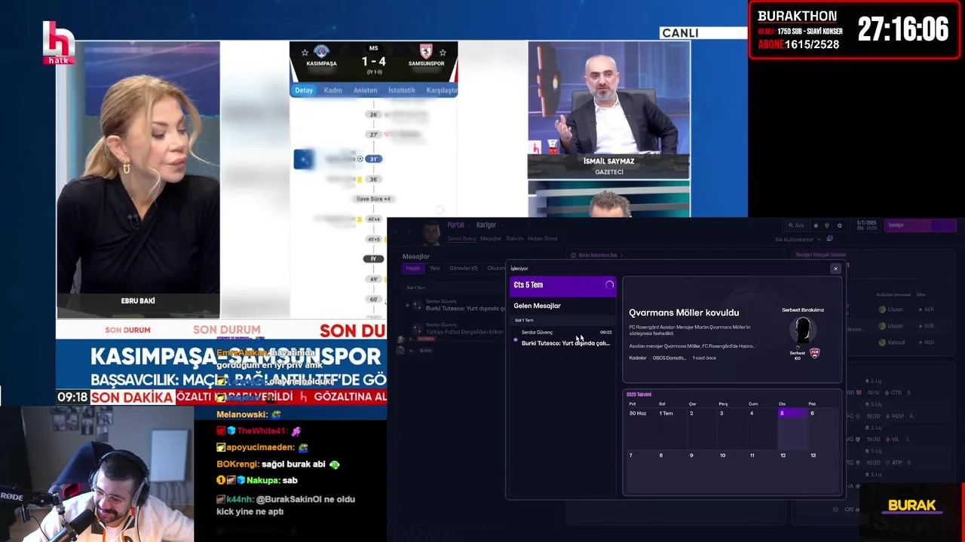Click the purple İşleniyor continue button

point(920,225)
